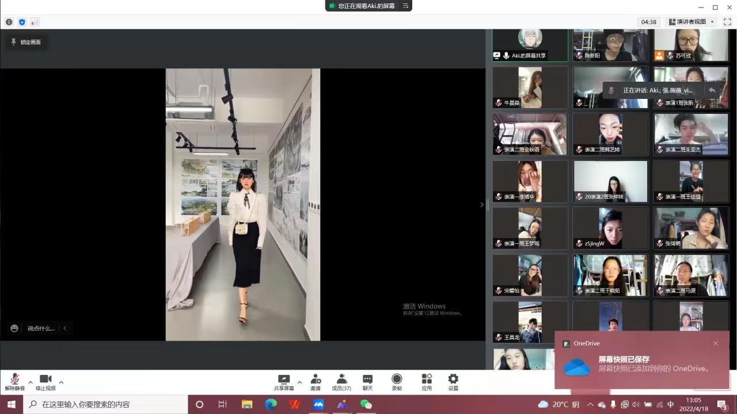Open WeChat from taskbar
Screen dimensions: 737x414
(366, 404)
